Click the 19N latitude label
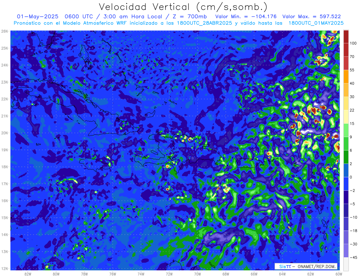The height and width of the screenshot is (278, 360). pyautogui.click(x=4, y=150)
